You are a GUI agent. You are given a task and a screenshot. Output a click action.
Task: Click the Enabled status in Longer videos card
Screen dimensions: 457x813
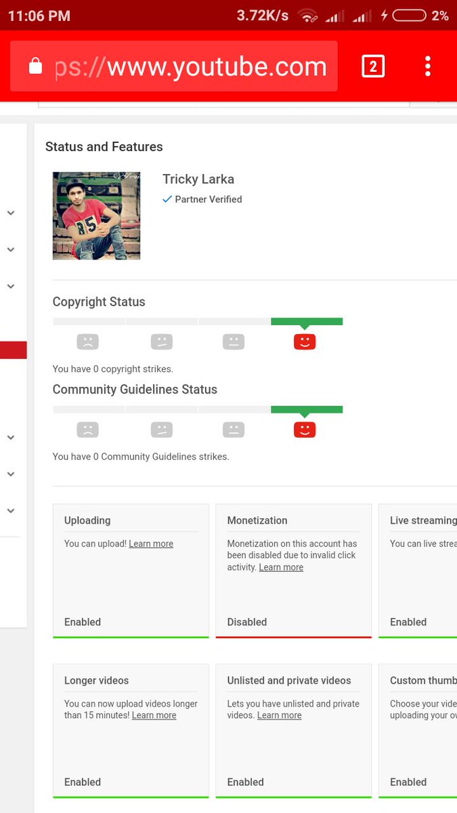pyautogui.click(x=83, y=782)
